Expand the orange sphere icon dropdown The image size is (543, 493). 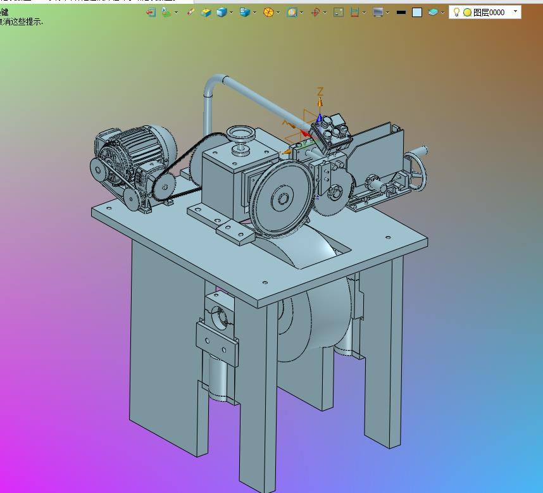click(278, 13)
